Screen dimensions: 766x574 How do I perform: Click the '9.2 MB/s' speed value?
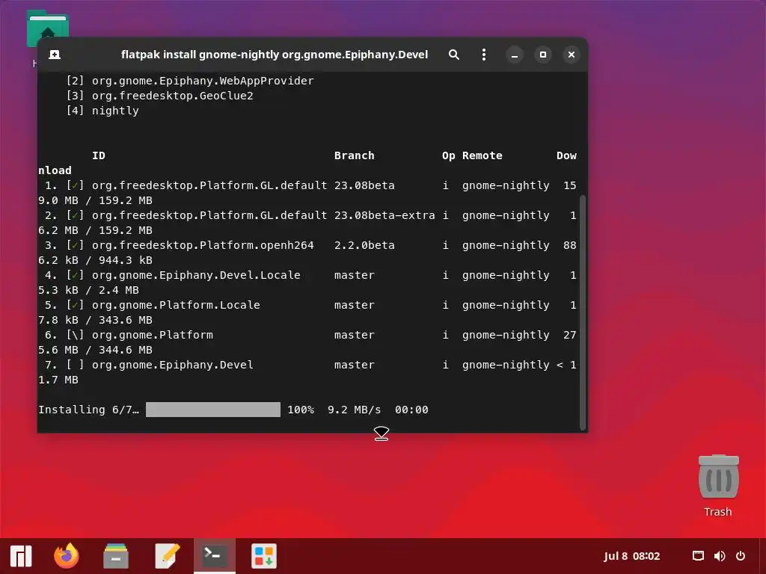pyautogui.click(x=354, y=410)
